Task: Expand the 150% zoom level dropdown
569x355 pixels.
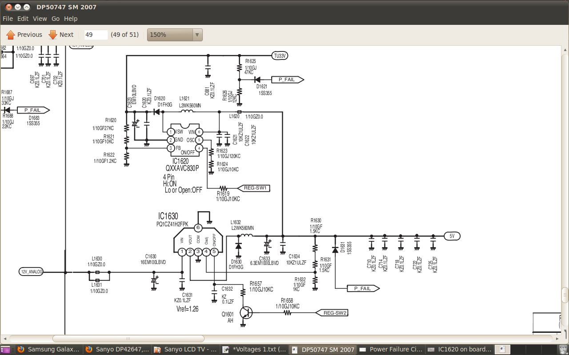Action: tap(175, 35)
